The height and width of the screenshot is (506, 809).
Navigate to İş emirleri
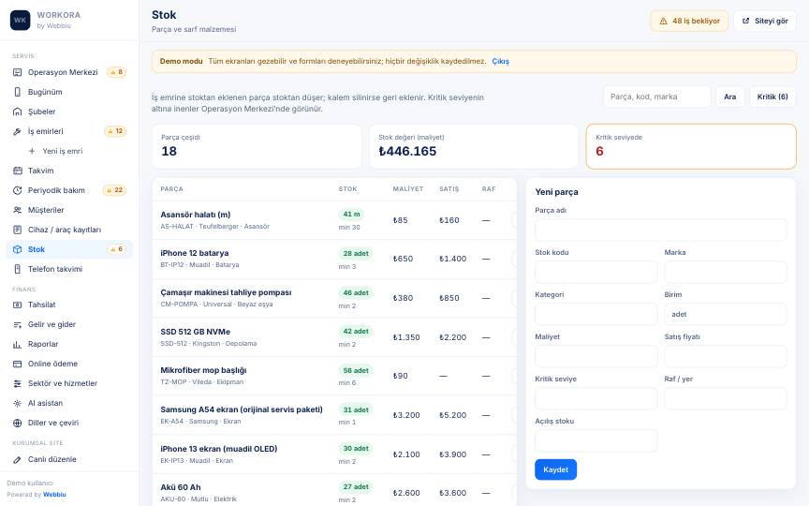[x=69, y=131]
